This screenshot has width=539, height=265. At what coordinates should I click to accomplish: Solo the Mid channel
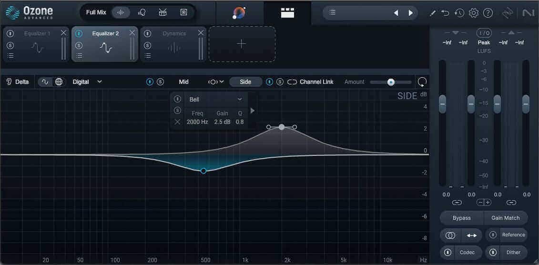point(161,82)
